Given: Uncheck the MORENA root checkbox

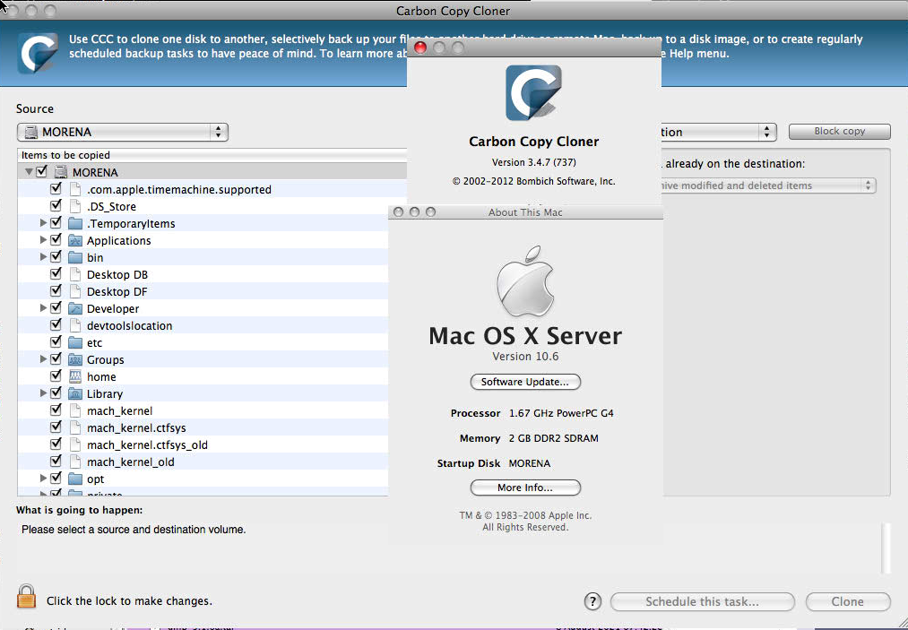Looking at the screenshot, I should [x=42, y=171].
